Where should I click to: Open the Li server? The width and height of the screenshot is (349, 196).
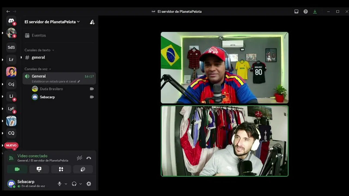pos(11,96)
